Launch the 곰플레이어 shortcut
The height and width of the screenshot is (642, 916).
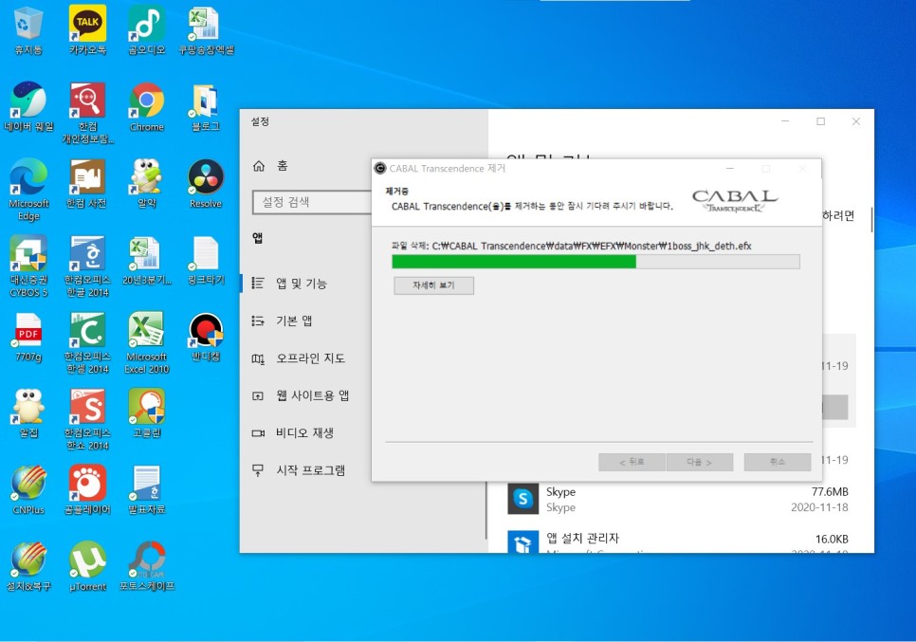coord(87,490)
